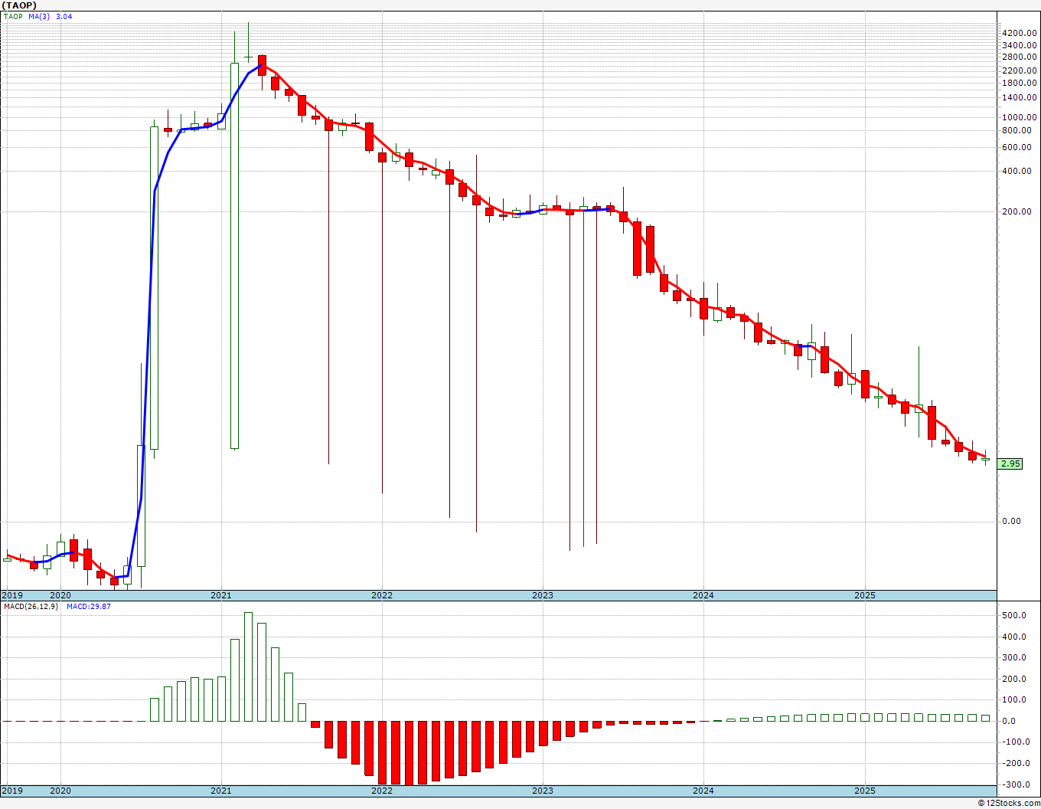Screen dimensions: 1041x809
Task: Click the MA(3) legend label
Action: pyautogui.click(x=40, y=16)
